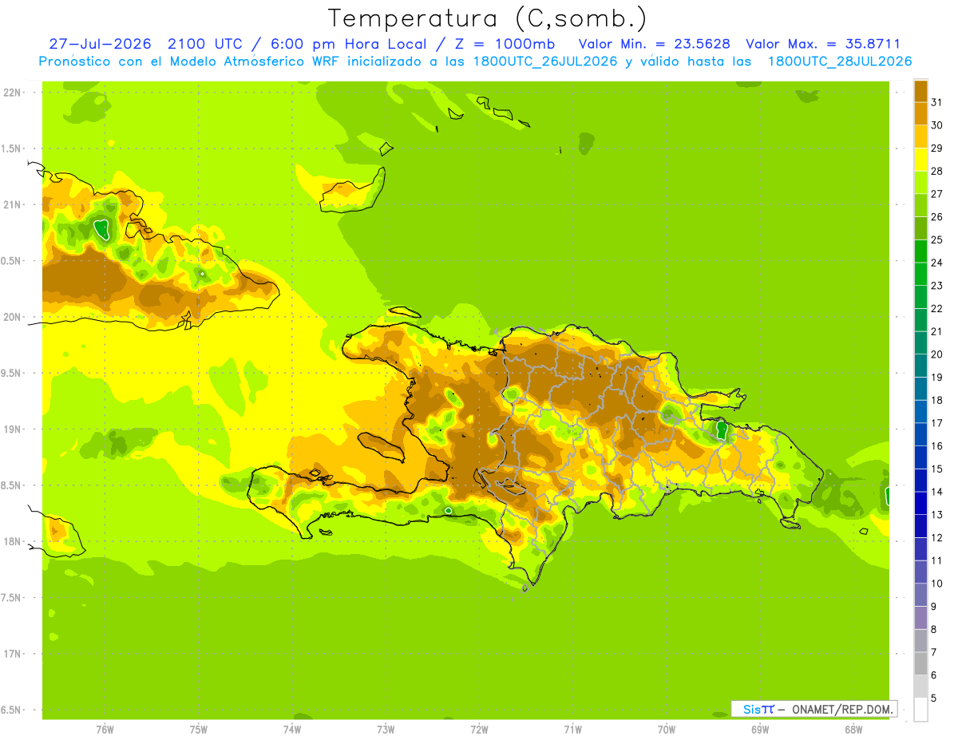
Task: Click the "Valor Min. = 23.5628" value
Action: (654, 43)
